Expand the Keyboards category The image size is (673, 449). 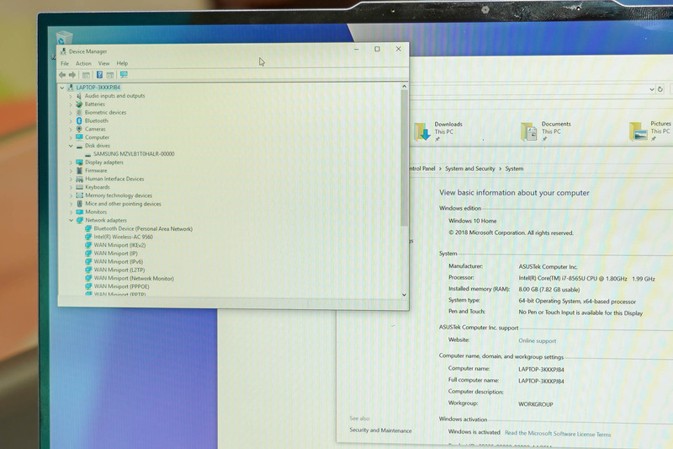pos(71,187)
